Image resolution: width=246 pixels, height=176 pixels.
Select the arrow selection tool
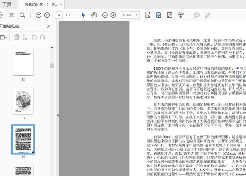coord(83,15)
